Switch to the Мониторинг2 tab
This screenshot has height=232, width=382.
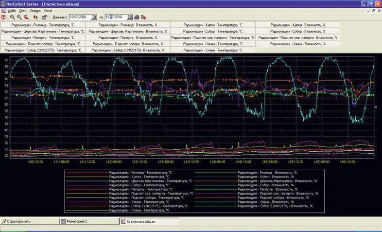(x=89, y=221)
